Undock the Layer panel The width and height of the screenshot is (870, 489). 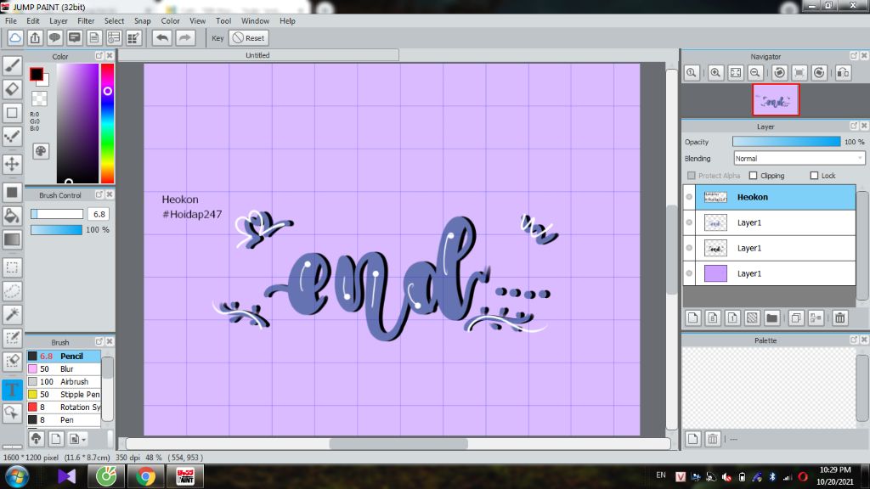tap(854, 126)
